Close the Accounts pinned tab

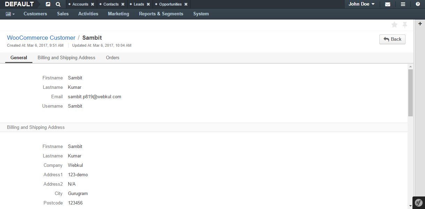[x=92, y=4]
